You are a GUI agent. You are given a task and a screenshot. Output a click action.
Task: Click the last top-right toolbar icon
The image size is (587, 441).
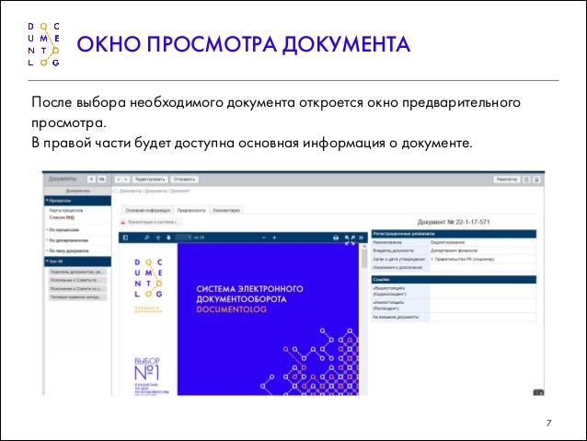click(536, 180)
